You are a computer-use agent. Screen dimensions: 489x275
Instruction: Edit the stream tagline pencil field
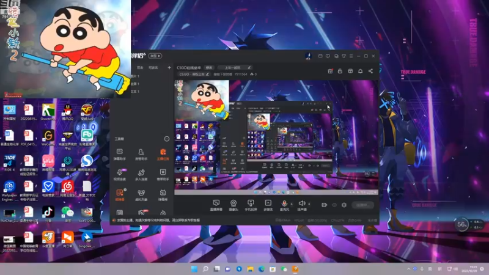[235, 68]
